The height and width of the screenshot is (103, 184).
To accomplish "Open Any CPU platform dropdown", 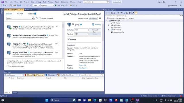I will pos(47,5).
